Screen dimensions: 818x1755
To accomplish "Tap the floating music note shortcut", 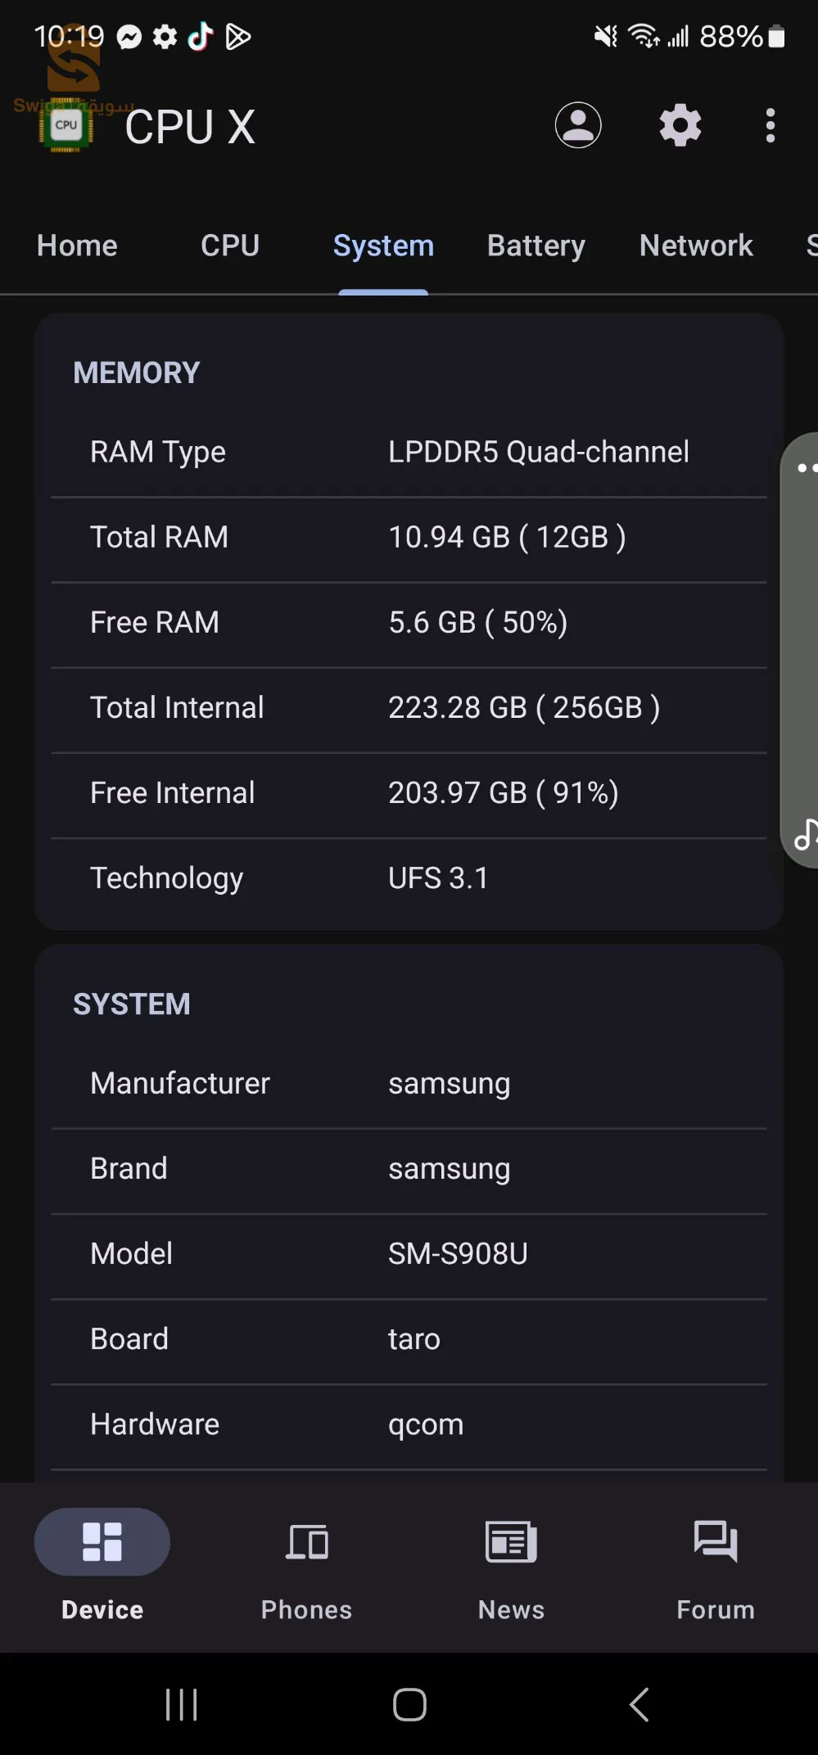I will [807, 834].
